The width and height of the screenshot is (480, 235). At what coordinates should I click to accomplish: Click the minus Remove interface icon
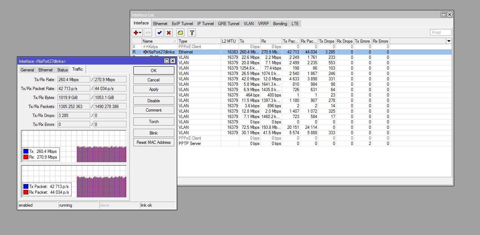pyautogui.click(x=148, y=33)
